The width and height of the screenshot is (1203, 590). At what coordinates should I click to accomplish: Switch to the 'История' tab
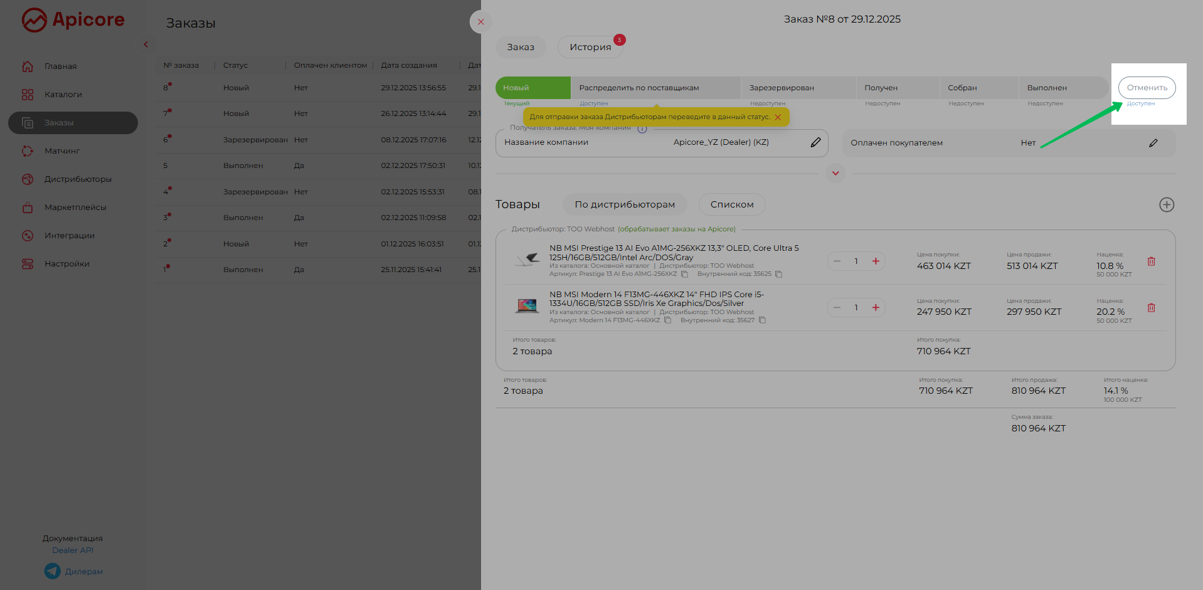click(590, 47)
